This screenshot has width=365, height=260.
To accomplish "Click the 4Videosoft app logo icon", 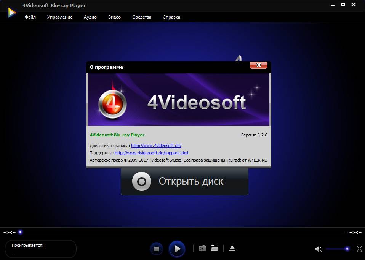I will click(x=12, y=13).
